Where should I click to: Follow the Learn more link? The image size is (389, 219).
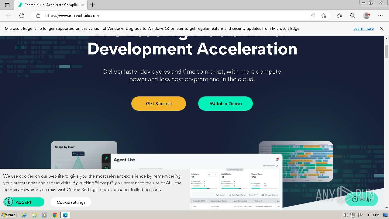(363, 29)
